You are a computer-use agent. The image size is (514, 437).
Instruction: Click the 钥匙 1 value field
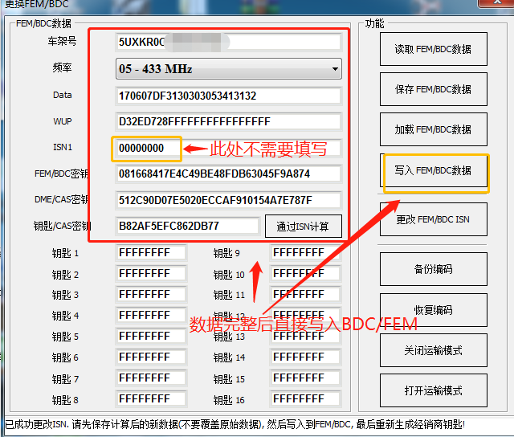[151, 253]
